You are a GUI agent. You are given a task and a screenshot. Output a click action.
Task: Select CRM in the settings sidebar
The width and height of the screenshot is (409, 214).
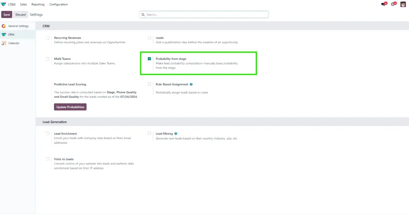(11, 34)
